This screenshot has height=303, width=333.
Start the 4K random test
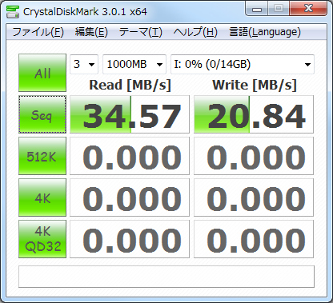coord(42,197)
